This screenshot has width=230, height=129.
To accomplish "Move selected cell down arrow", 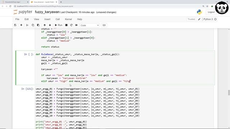I will pyautogui.click(x=50, y=25).
